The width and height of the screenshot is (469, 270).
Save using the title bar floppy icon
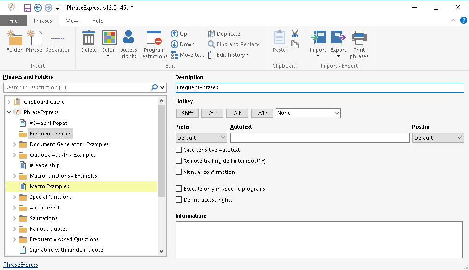pos(27,8)
